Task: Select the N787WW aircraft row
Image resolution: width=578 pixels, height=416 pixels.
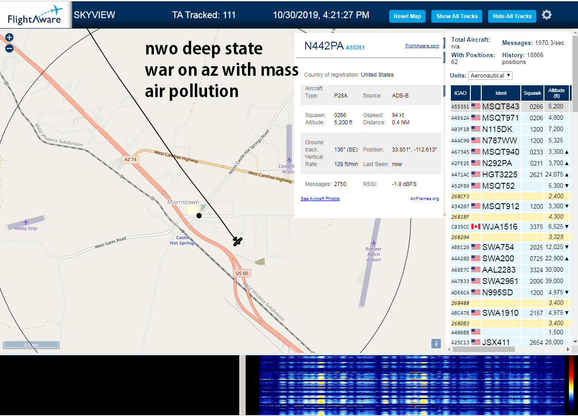Action: (511, 141)
